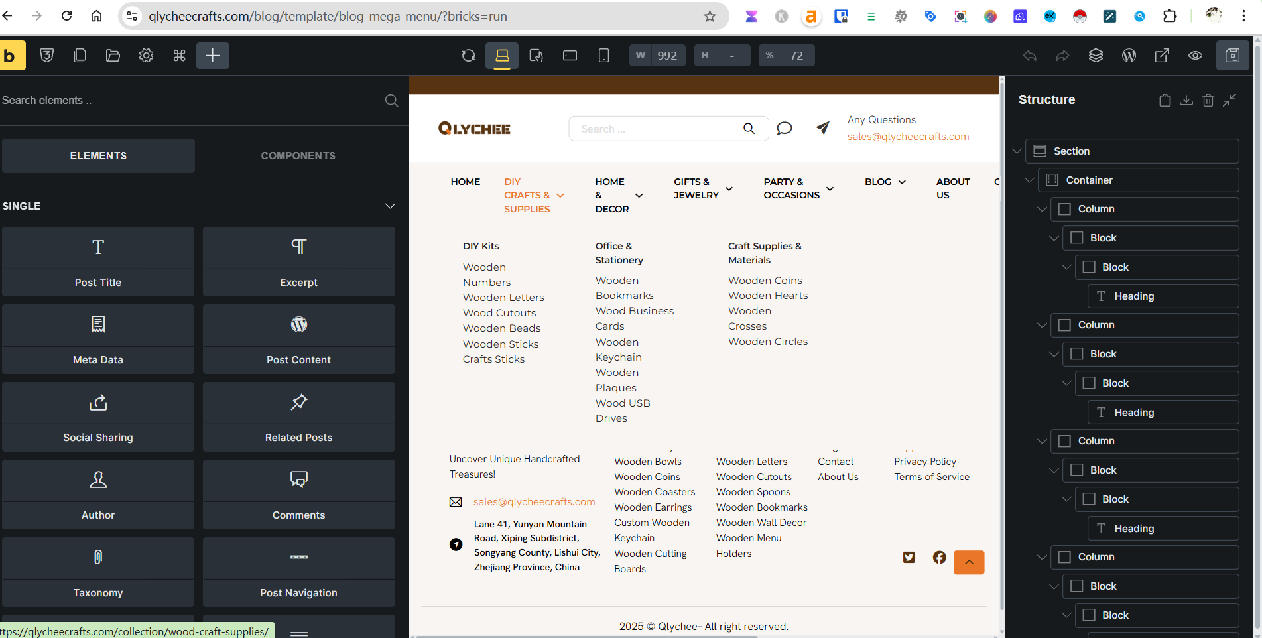
Task: Collapse the Container node in Structure
Action: (x=1029, y=180)
